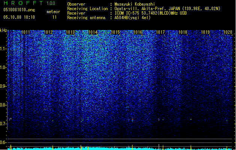Click time marker 1013
This screenshot has height=150, width=236.
71,32
